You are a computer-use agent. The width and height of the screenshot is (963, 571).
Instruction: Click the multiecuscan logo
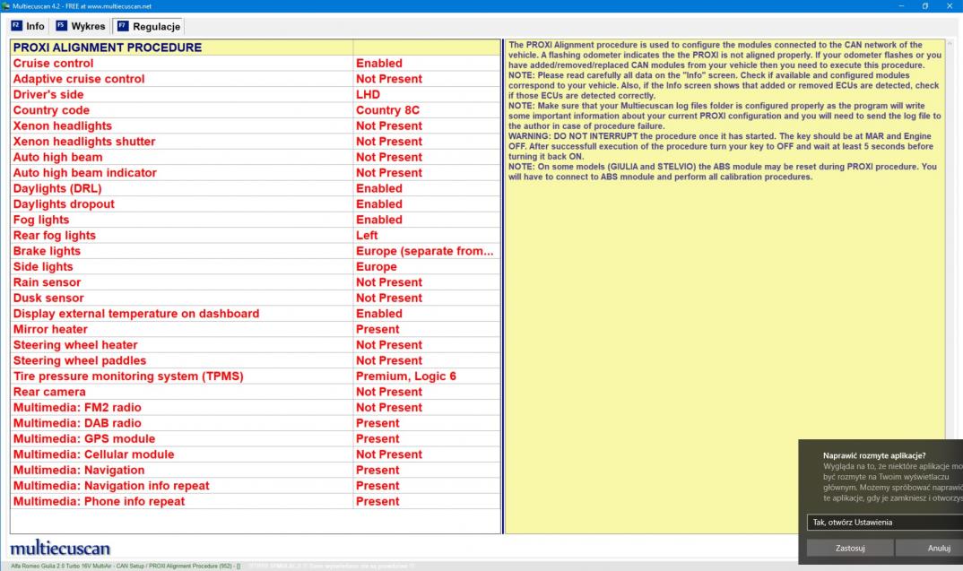coord(60,548)
